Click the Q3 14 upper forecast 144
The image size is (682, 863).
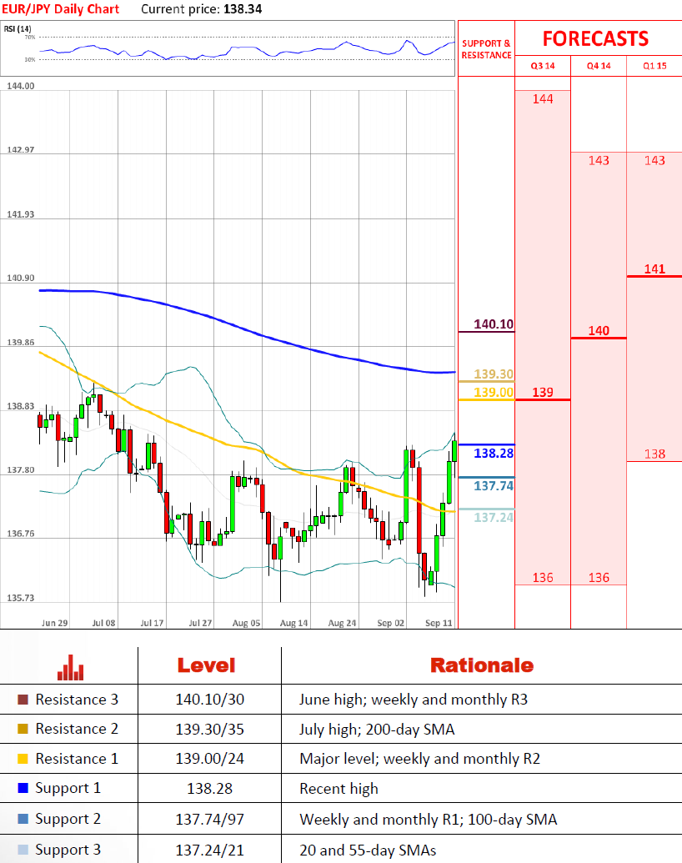tap(543, 99)
